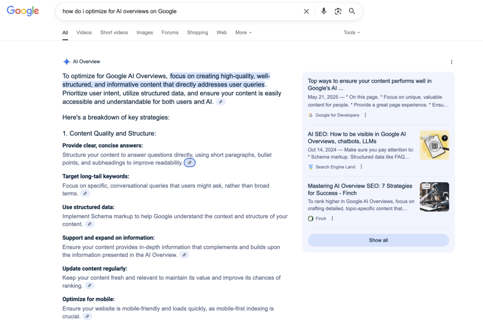Viewport: 483px width, 323px height.
Task: Open 'Mastering AI Overview SEO' Finch link
Action: click(x=360, y=189)
